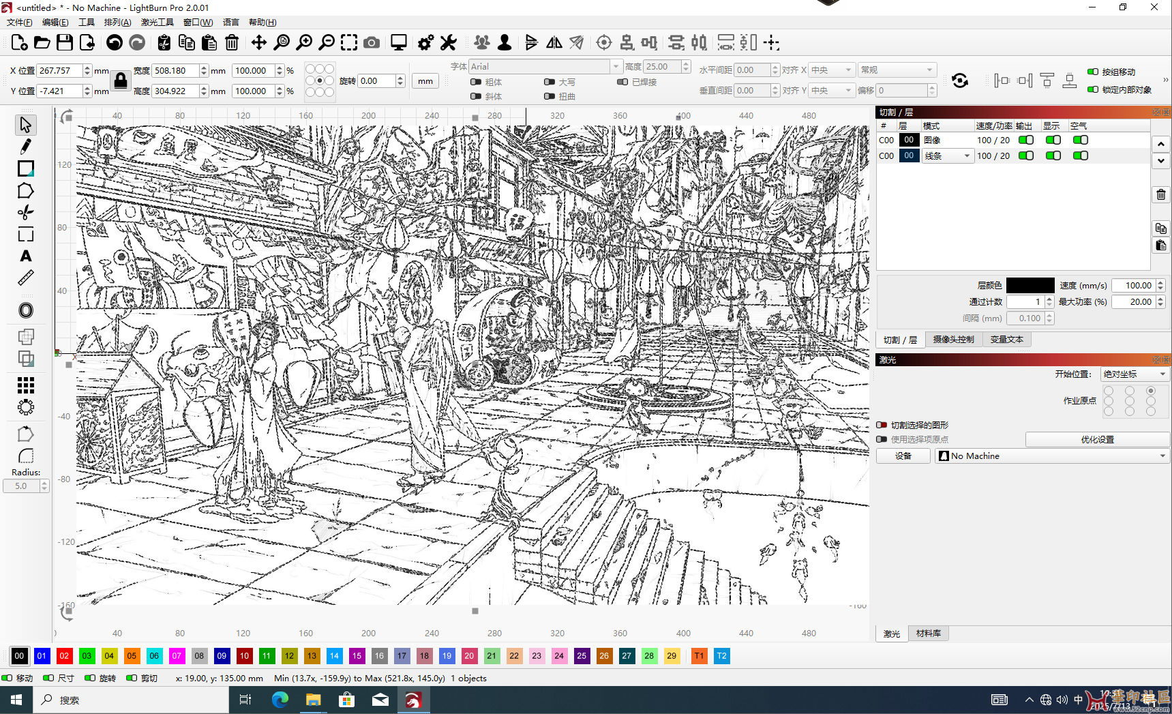Select the Rectangle tool
Screen dimensions: 1172x714
pos(26,168)
